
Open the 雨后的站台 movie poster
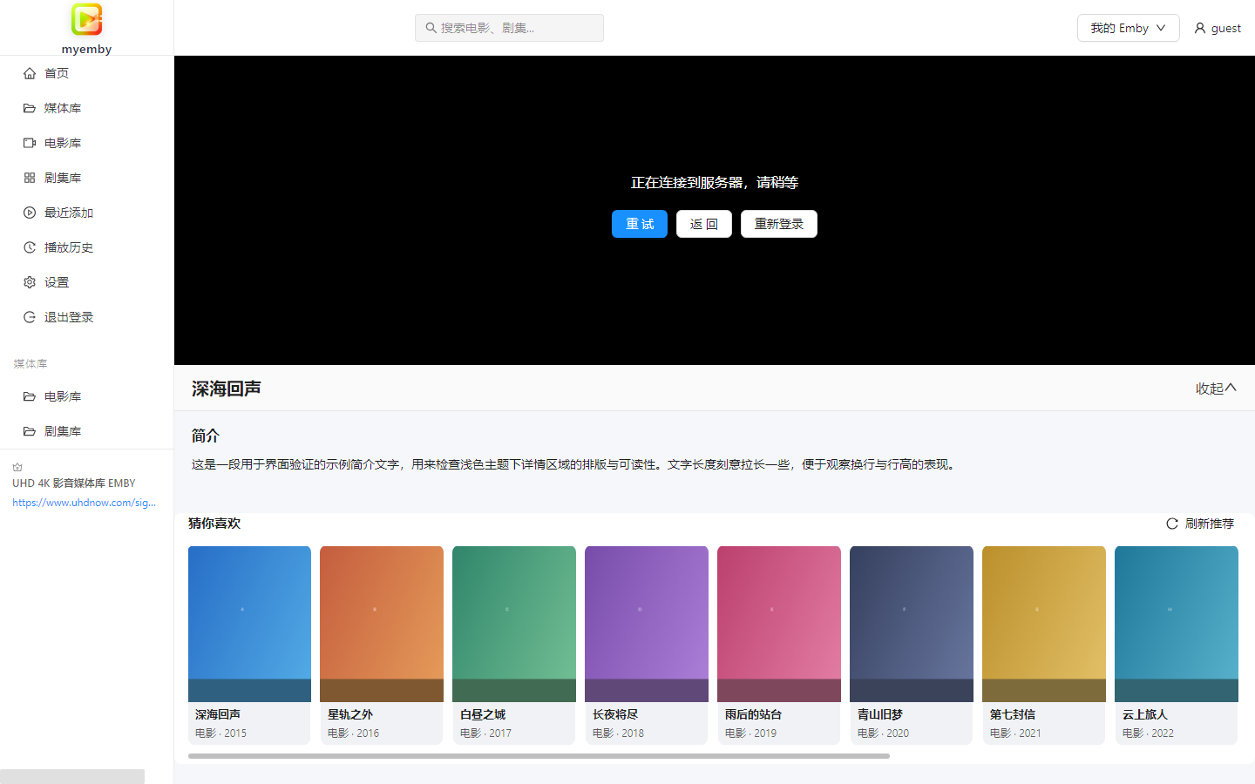[779, 624]
